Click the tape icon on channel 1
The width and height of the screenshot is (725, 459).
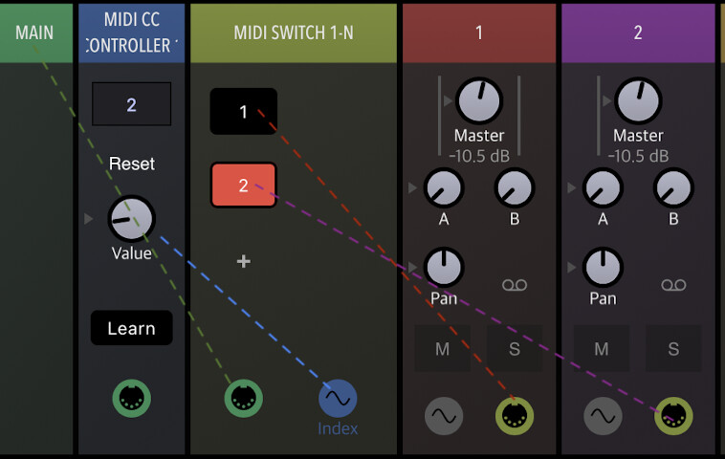(x=515, y=285)
